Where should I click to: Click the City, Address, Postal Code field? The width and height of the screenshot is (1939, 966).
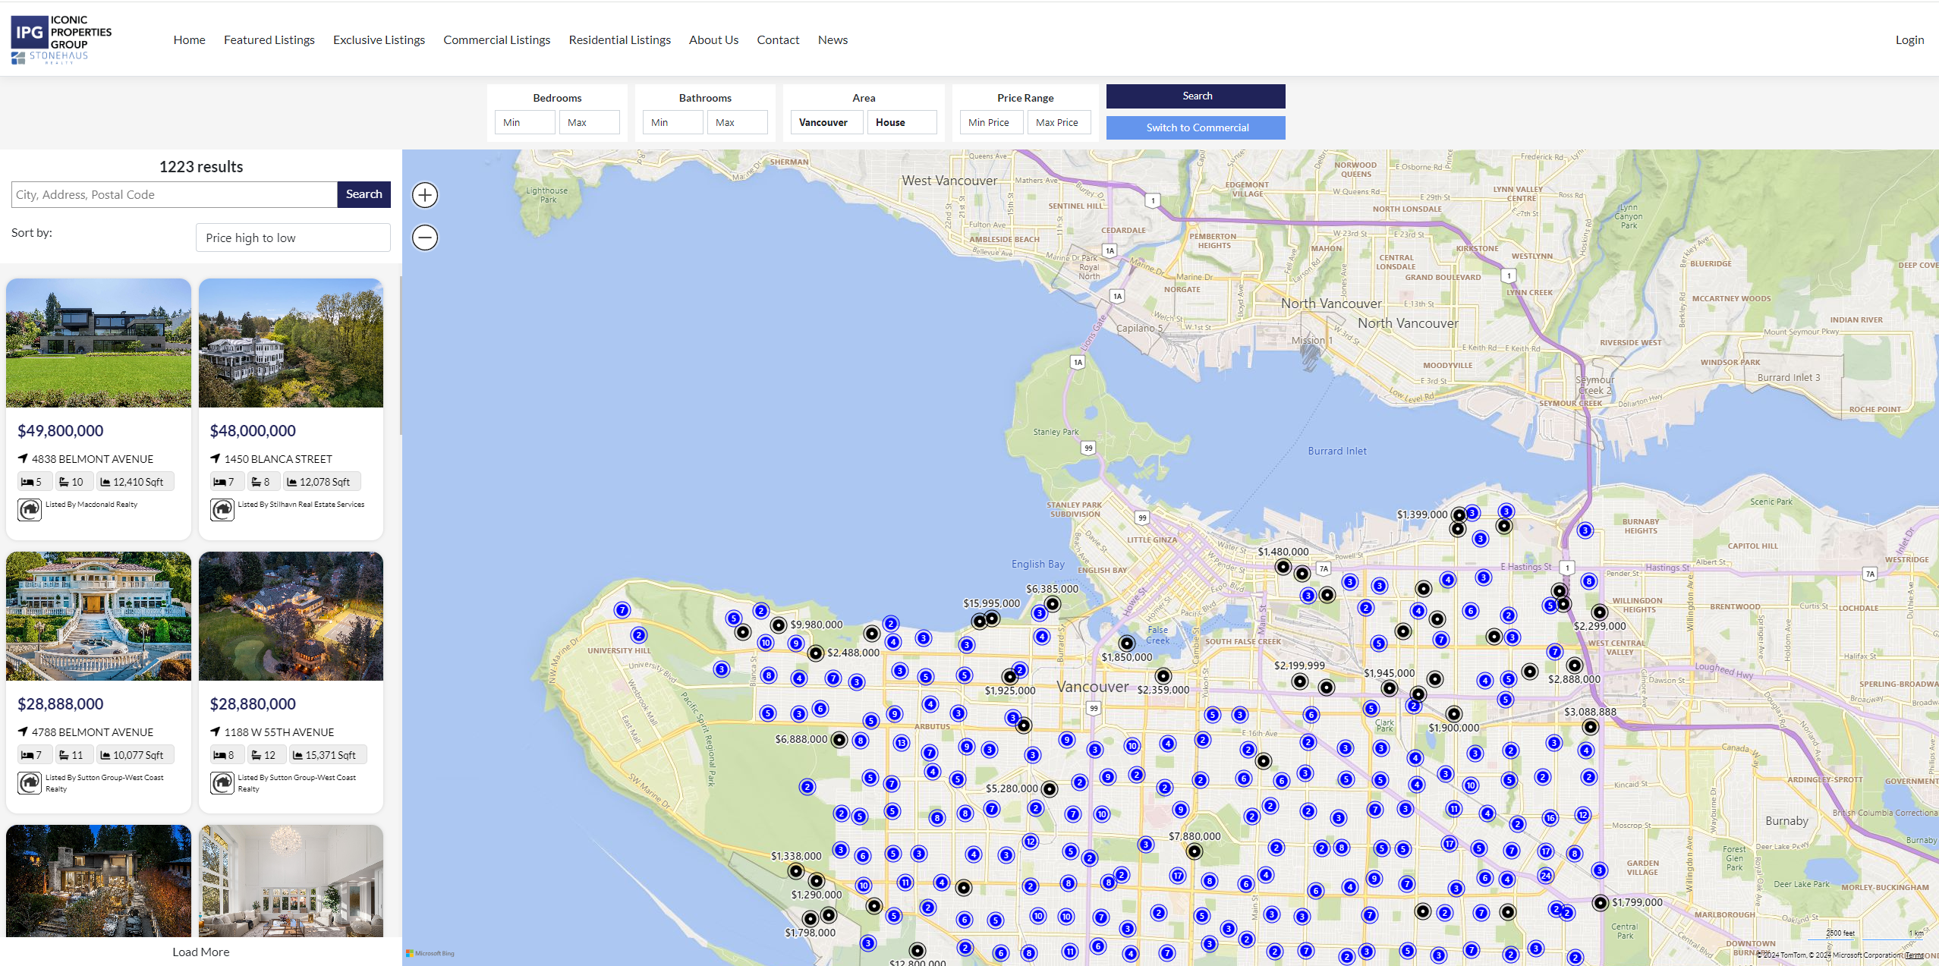175,194
